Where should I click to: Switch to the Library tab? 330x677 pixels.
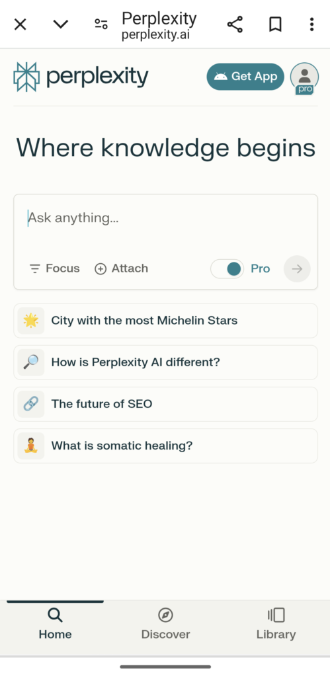point(276,624)
